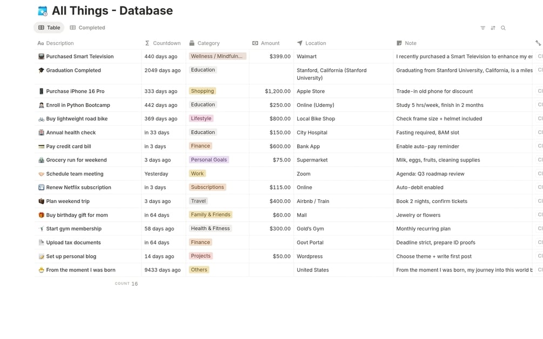Open the Amount column header menu
The height and width of the screenshot is (339, 543).
(270, 43)
